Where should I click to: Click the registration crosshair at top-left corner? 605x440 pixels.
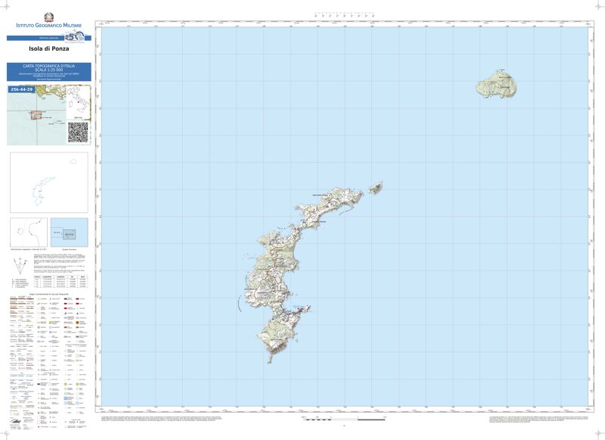[x=5, y=5]
